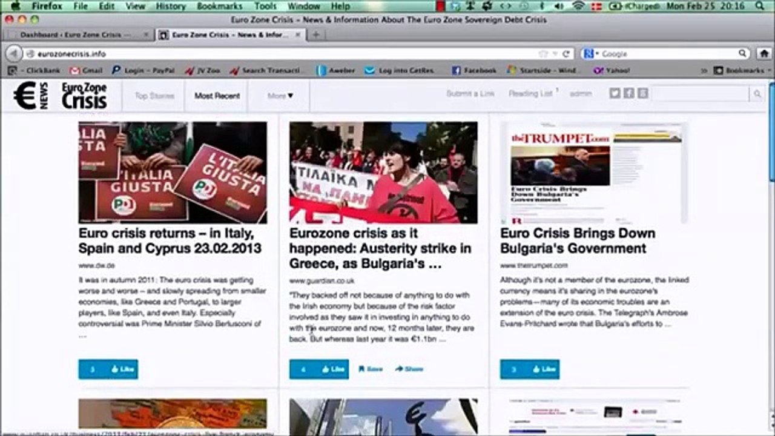This screenshot has height=436, width=775.
Task: Open the Facebook social icon in header
Action: (628, 93)
